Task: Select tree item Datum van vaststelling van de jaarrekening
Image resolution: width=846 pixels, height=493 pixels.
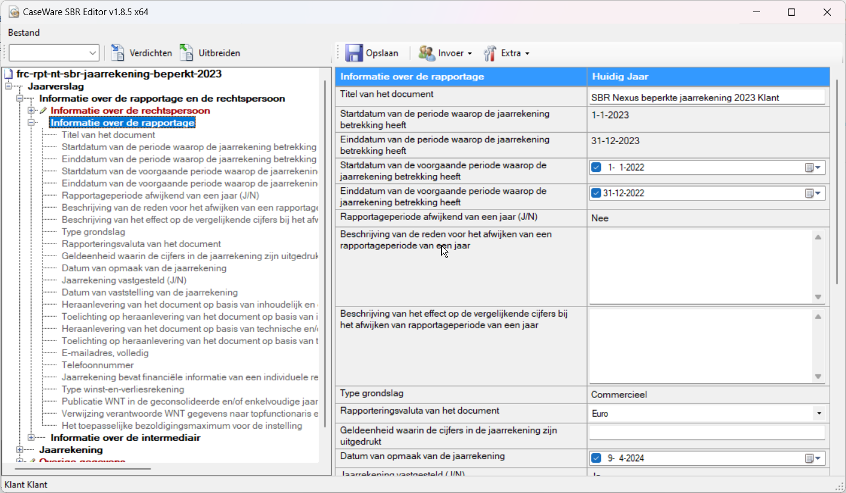Action: click(149, 293)
